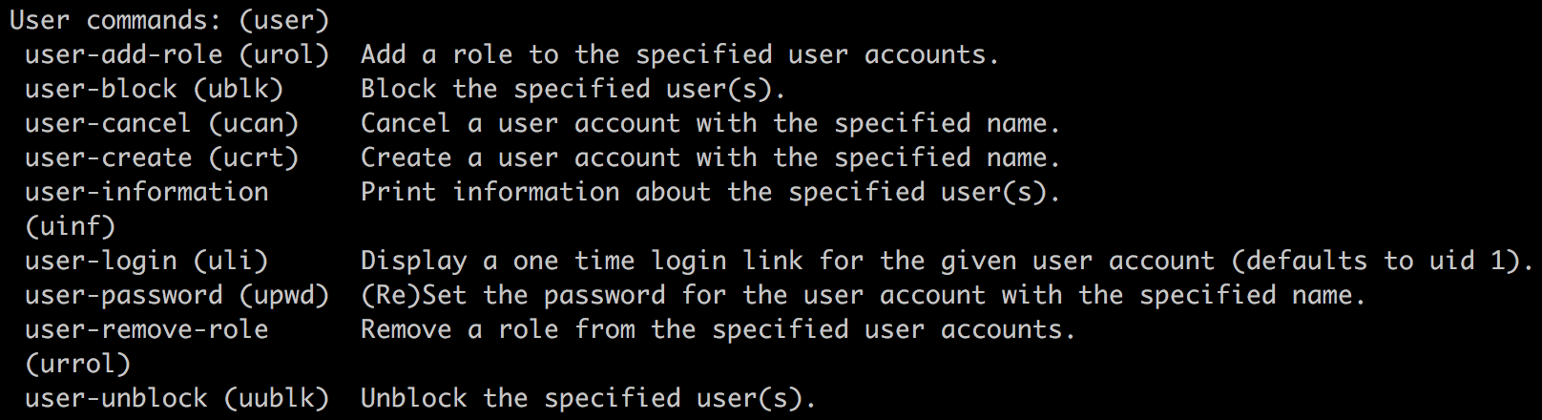
Task: Click the (upwd) alias text
Action: point(283,295)
